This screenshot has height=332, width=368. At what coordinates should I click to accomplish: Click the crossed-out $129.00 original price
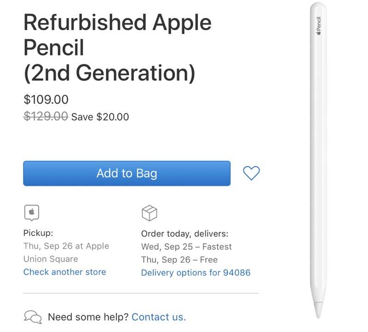point(46,117)
